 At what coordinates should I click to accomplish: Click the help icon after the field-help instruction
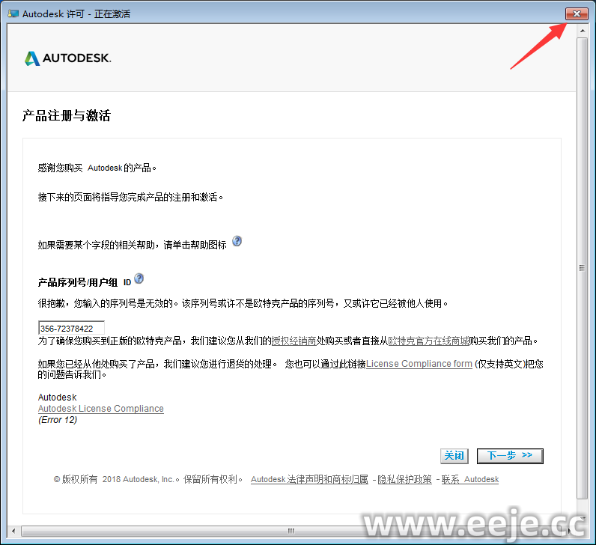237,241
